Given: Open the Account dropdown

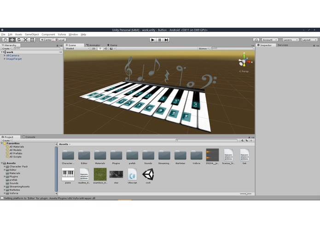Looking at the screenshot, I should click(x=270, y=40).
